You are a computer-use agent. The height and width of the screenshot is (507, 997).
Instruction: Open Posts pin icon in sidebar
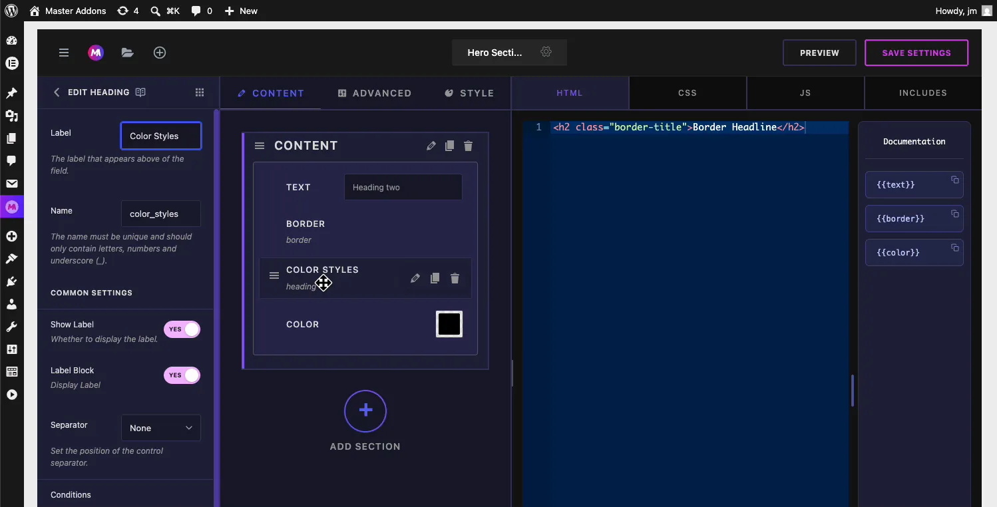pyautogui.click(x=11, y=93)
